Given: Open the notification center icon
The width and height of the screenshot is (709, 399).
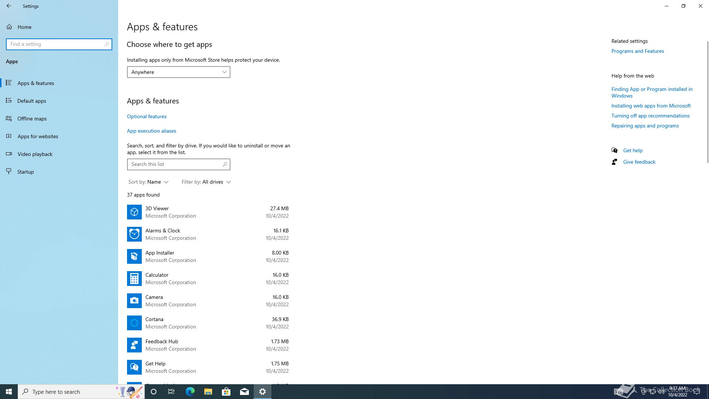Looking at the screenshot, I should [x=697, y=392].
